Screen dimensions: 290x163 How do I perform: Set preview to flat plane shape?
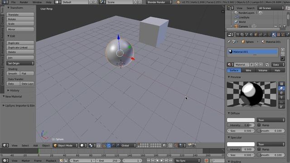point(281,84)
